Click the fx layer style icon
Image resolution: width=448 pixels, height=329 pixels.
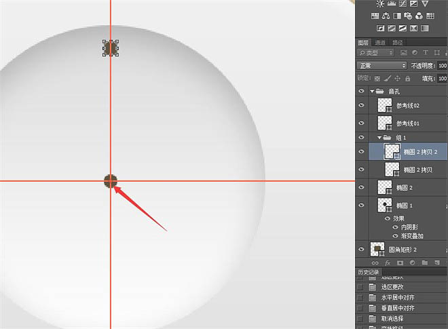pyautogui.click(x=388, y=262)
